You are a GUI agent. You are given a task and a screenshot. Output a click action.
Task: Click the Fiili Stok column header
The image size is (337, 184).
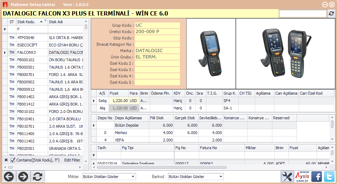pyautogui.click(x=161, y=118)
